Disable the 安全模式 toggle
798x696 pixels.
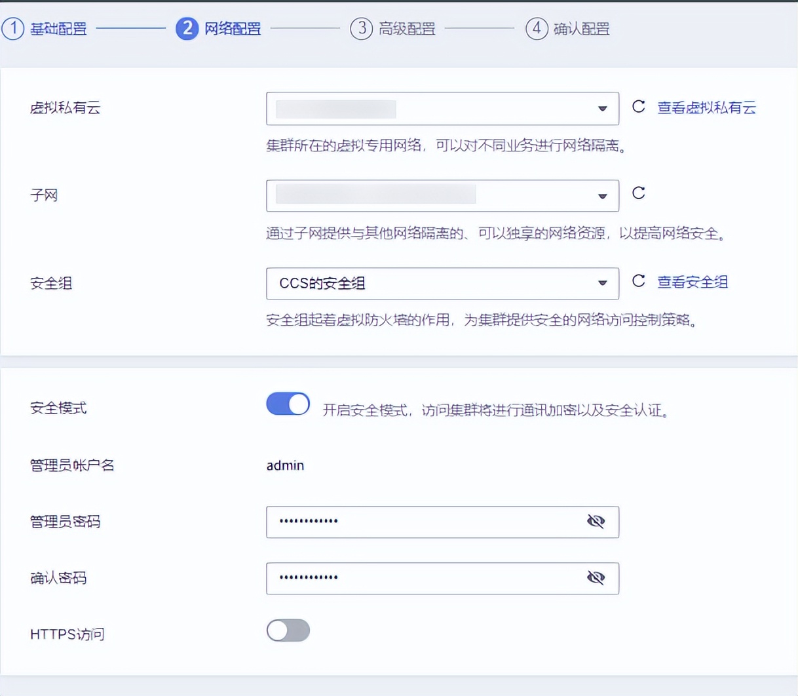(x=287, y=404)
